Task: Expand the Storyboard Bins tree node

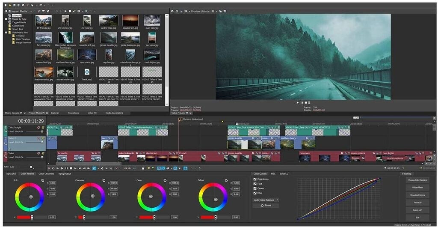Action: (6, 33)
